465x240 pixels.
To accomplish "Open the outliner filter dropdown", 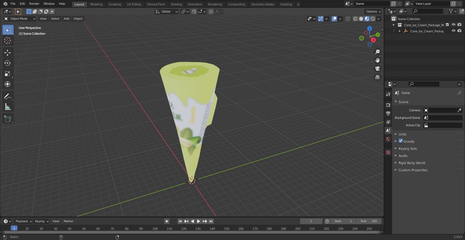I will pyautogui.click(x=452, y=11).
